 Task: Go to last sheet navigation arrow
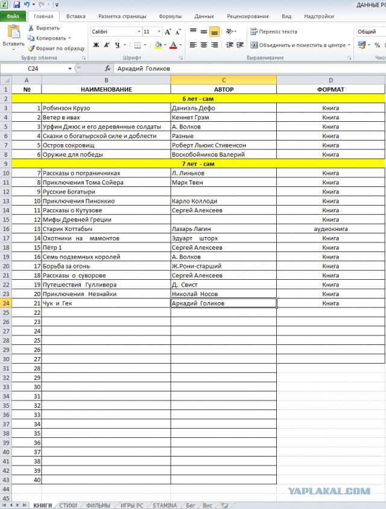tap(24, 505)
